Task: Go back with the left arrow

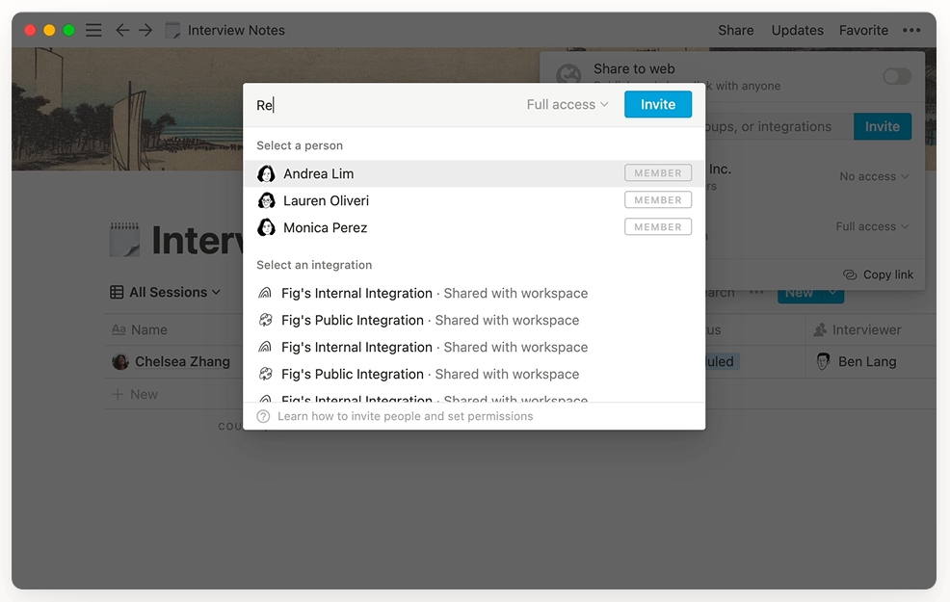Action: coord(122,30)
